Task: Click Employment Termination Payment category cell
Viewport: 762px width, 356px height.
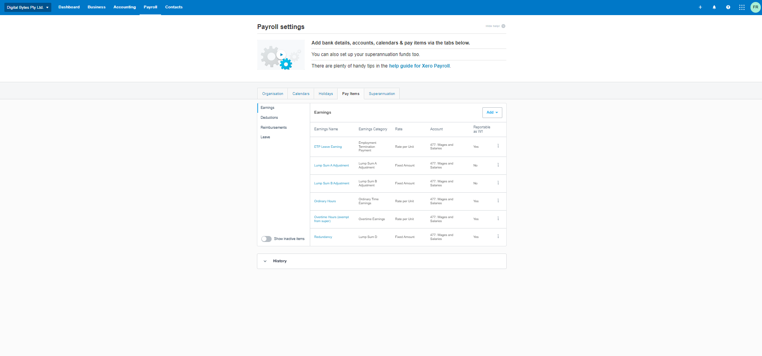Action: [367, 147]
